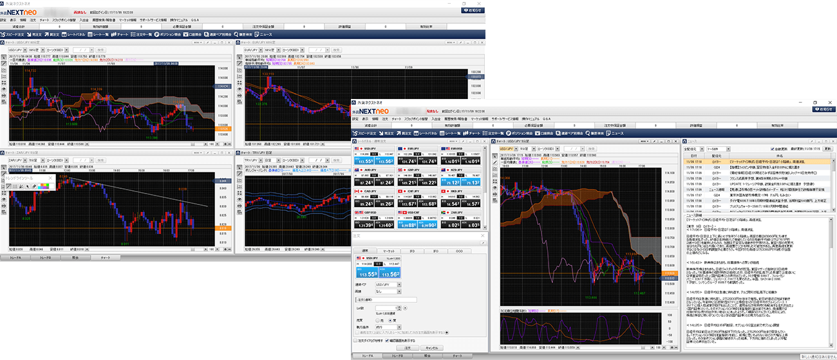Open ポジション照会 in the front window toolbar
Screen dimensions: 837x360
tap(520, 133)
